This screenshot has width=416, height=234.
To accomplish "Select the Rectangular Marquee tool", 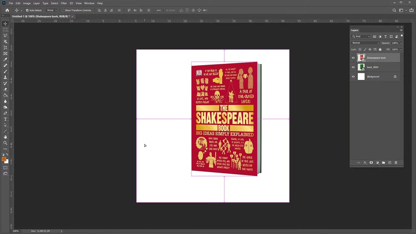I will tap(5, 30).
